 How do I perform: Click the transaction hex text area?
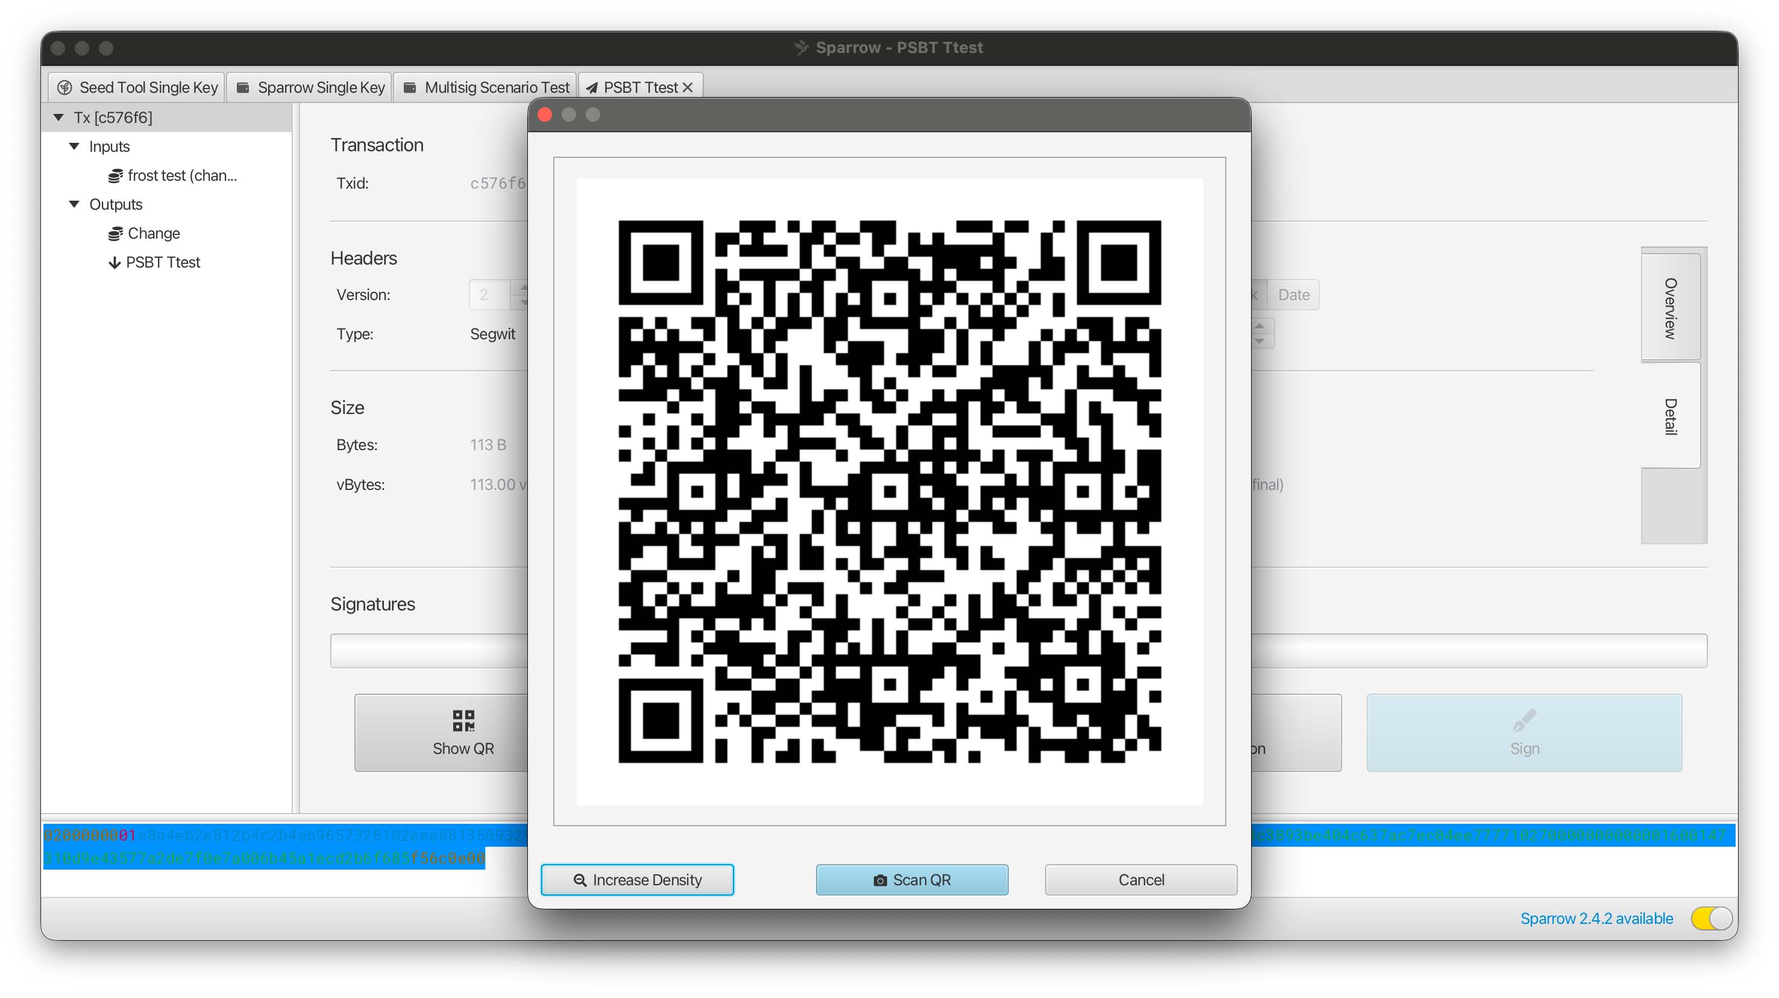point(889,860)
